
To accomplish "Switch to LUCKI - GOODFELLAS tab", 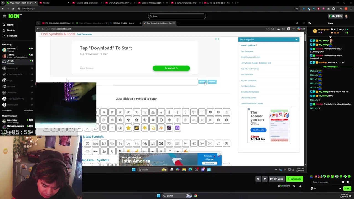I will coord(58,23).
